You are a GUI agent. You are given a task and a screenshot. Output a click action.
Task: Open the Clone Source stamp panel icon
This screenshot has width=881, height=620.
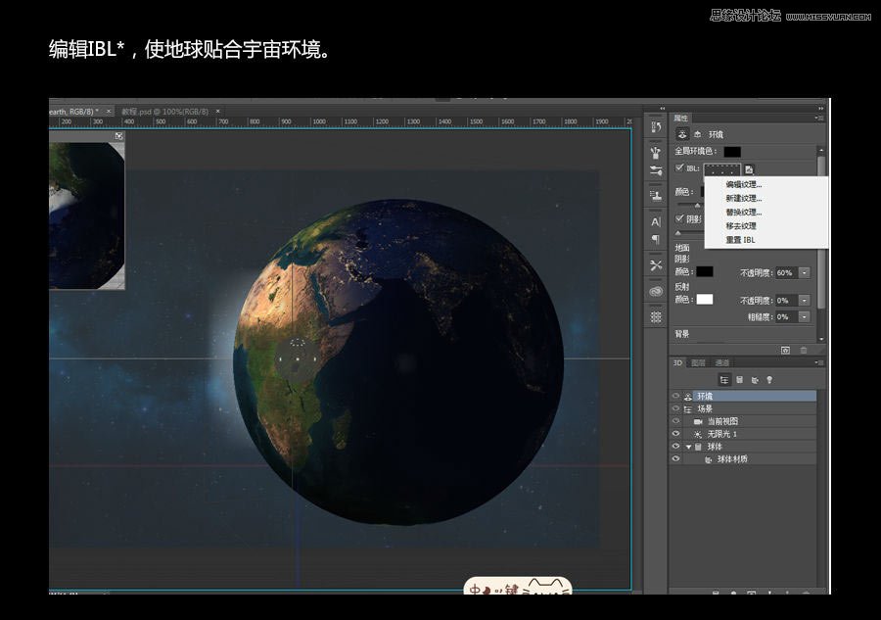tap(656, 196)
